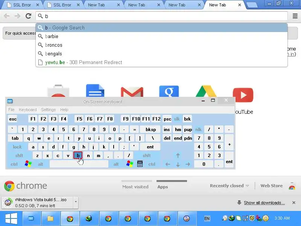
Task: Toggle the left alt key on keyboard
Action: (41, 164)
